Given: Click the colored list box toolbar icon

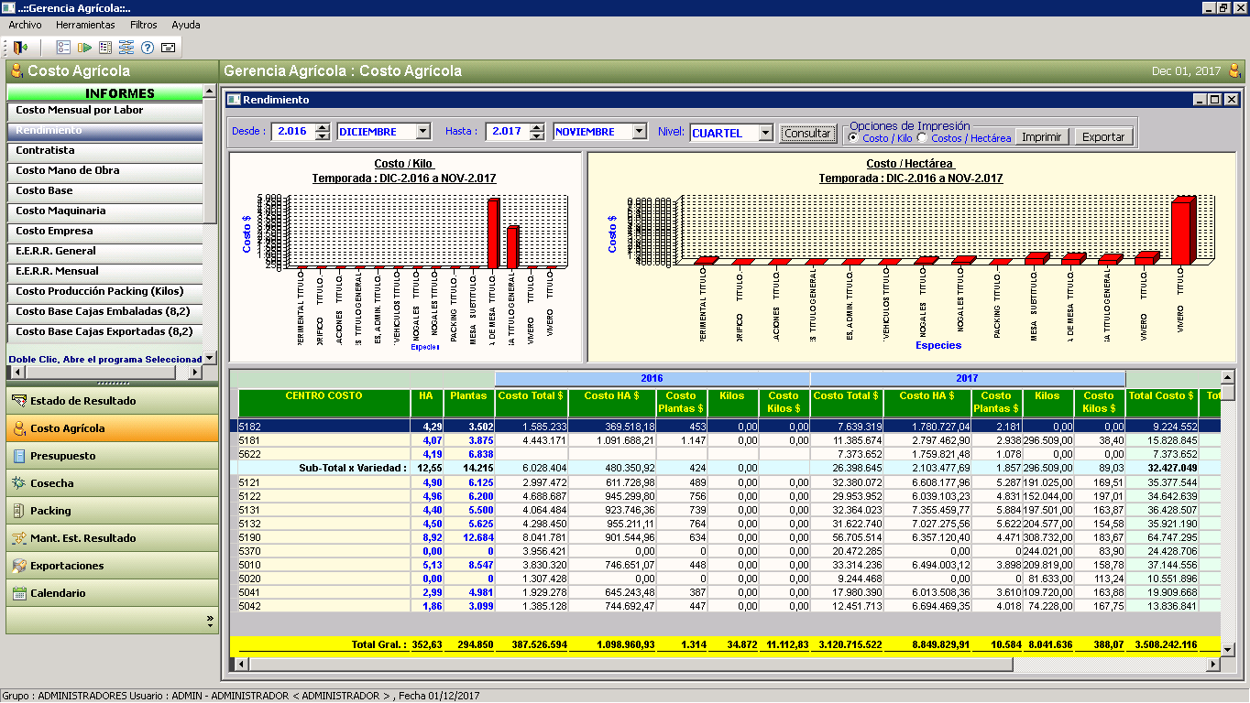Looking at the screenshot, I should 105,48.
